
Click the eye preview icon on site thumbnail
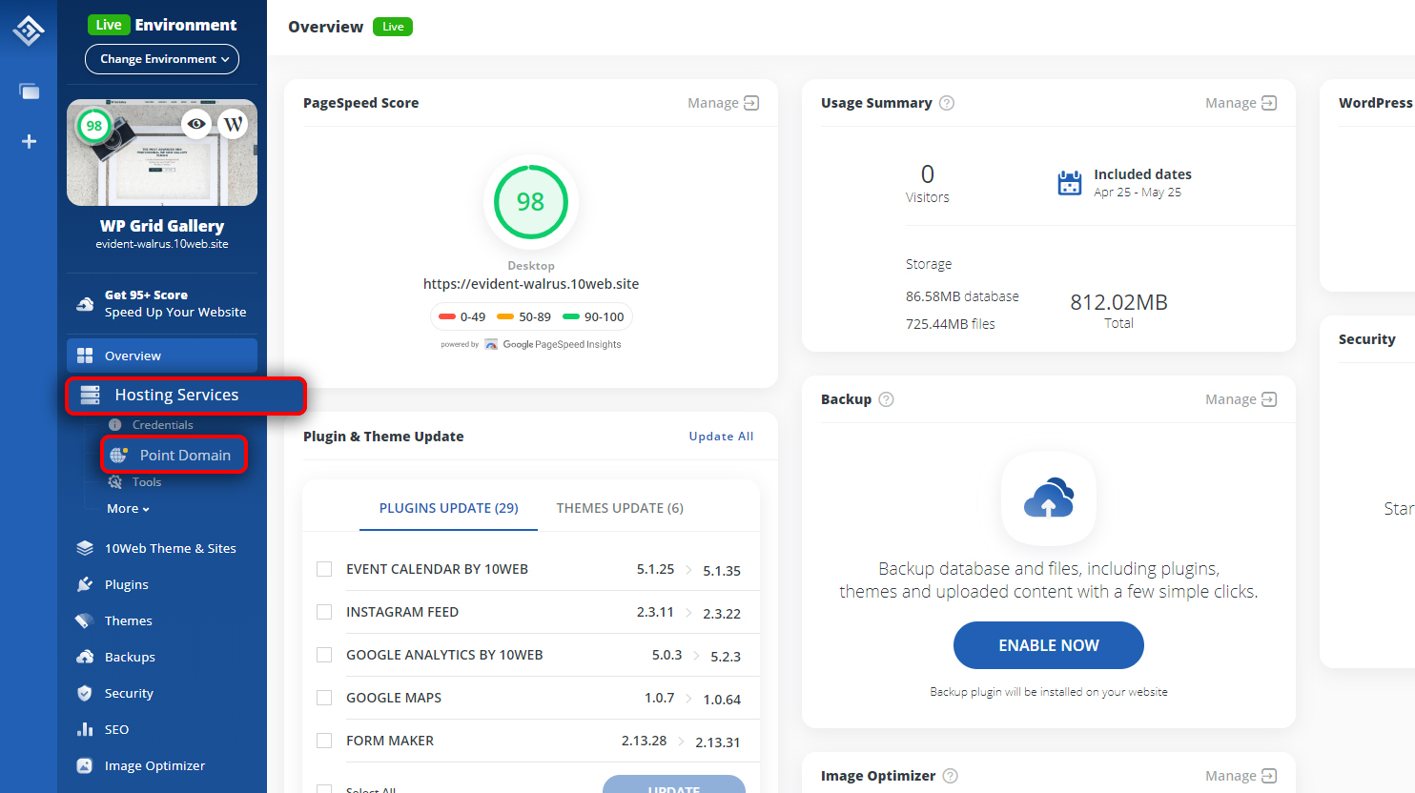click(x=196, y=124)
